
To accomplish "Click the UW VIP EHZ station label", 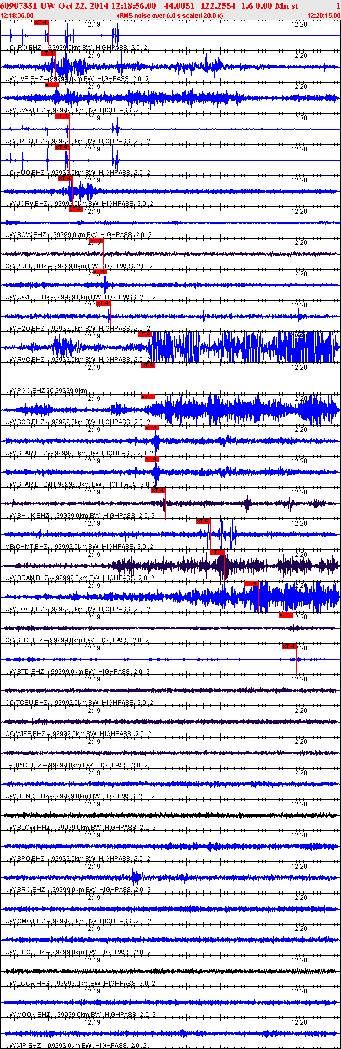I will (24, 1045).
